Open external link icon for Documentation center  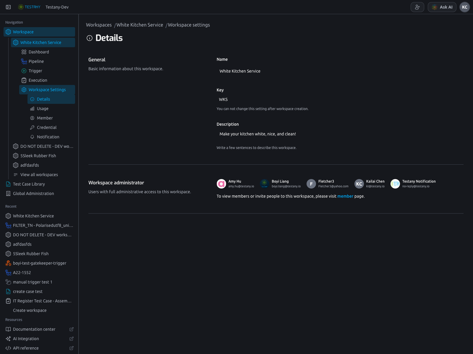coord(71,329)
